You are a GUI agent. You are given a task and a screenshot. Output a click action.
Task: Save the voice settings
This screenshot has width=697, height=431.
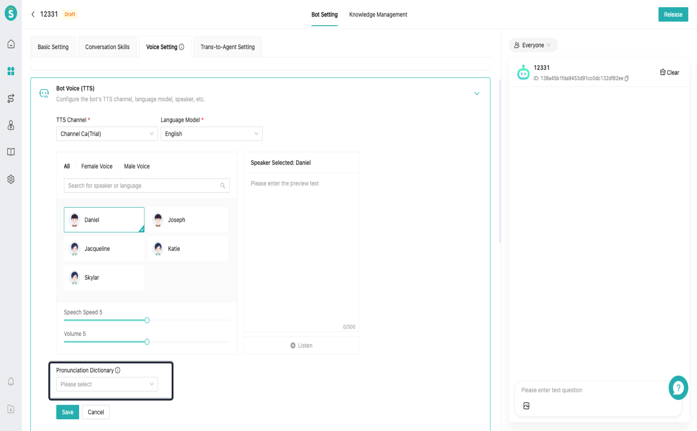tap(67, 412)
